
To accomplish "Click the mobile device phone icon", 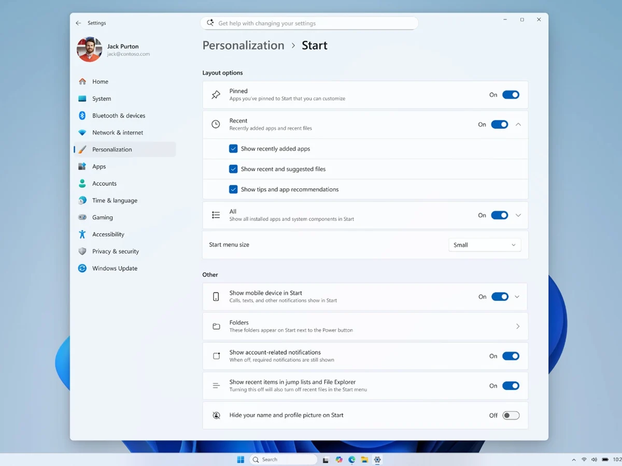I will tap(216, 297).
